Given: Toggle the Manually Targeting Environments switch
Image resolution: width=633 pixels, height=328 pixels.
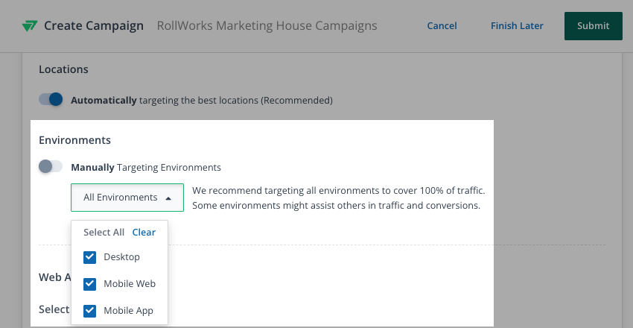Looking at the screenshot, I should (x=51, y=166).
